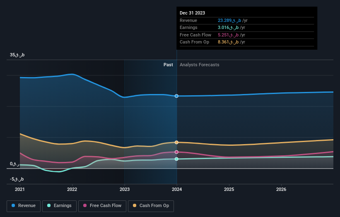This screenshot has height=217, width=340.
Task: Click the 2022 x-axis label
Action: coord(72,189)
